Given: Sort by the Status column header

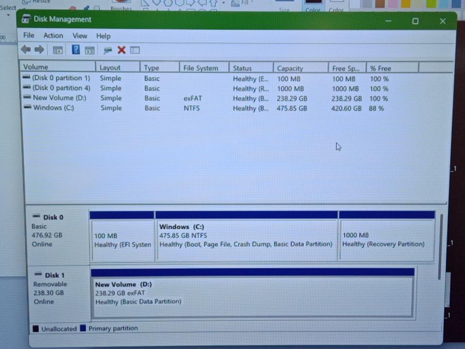Looking at the screenshot, I should [x=251, y=68].
